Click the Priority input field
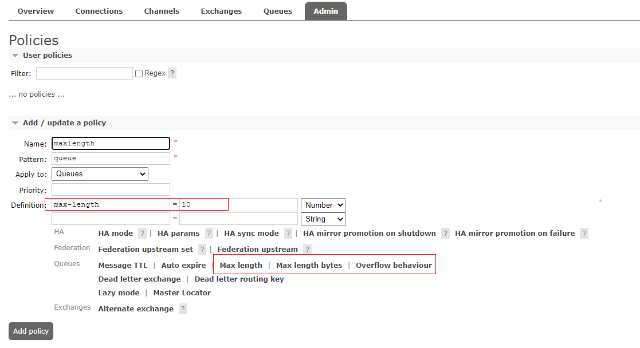The height and width of the screenshot is (348, 640). tap(111, 189)
